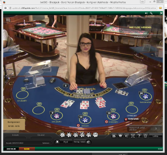Click the Seneste timestamp text
This screenshot has width=167, height=155.
14,143
